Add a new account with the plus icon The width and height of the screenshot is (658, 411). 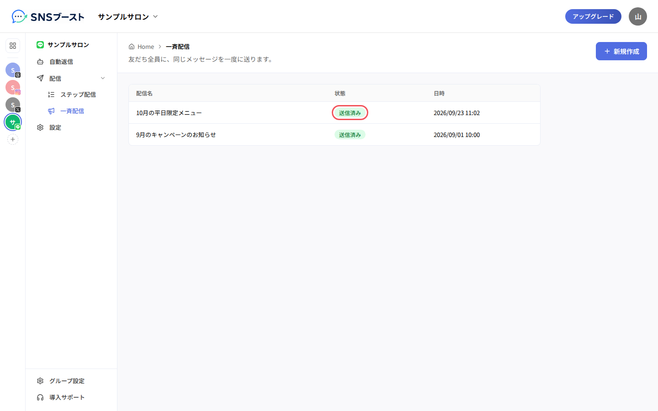[13, 139]
